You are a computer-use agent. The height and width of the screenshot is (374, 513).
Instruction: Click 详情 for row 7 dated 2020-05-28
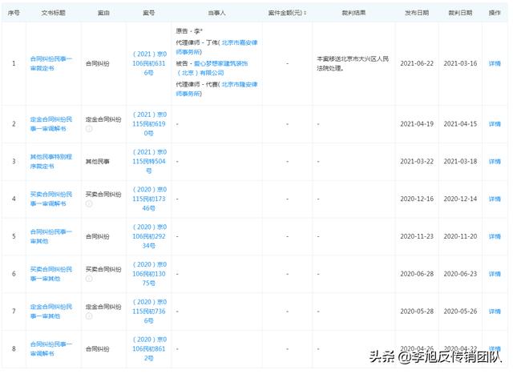pos(495,312)
